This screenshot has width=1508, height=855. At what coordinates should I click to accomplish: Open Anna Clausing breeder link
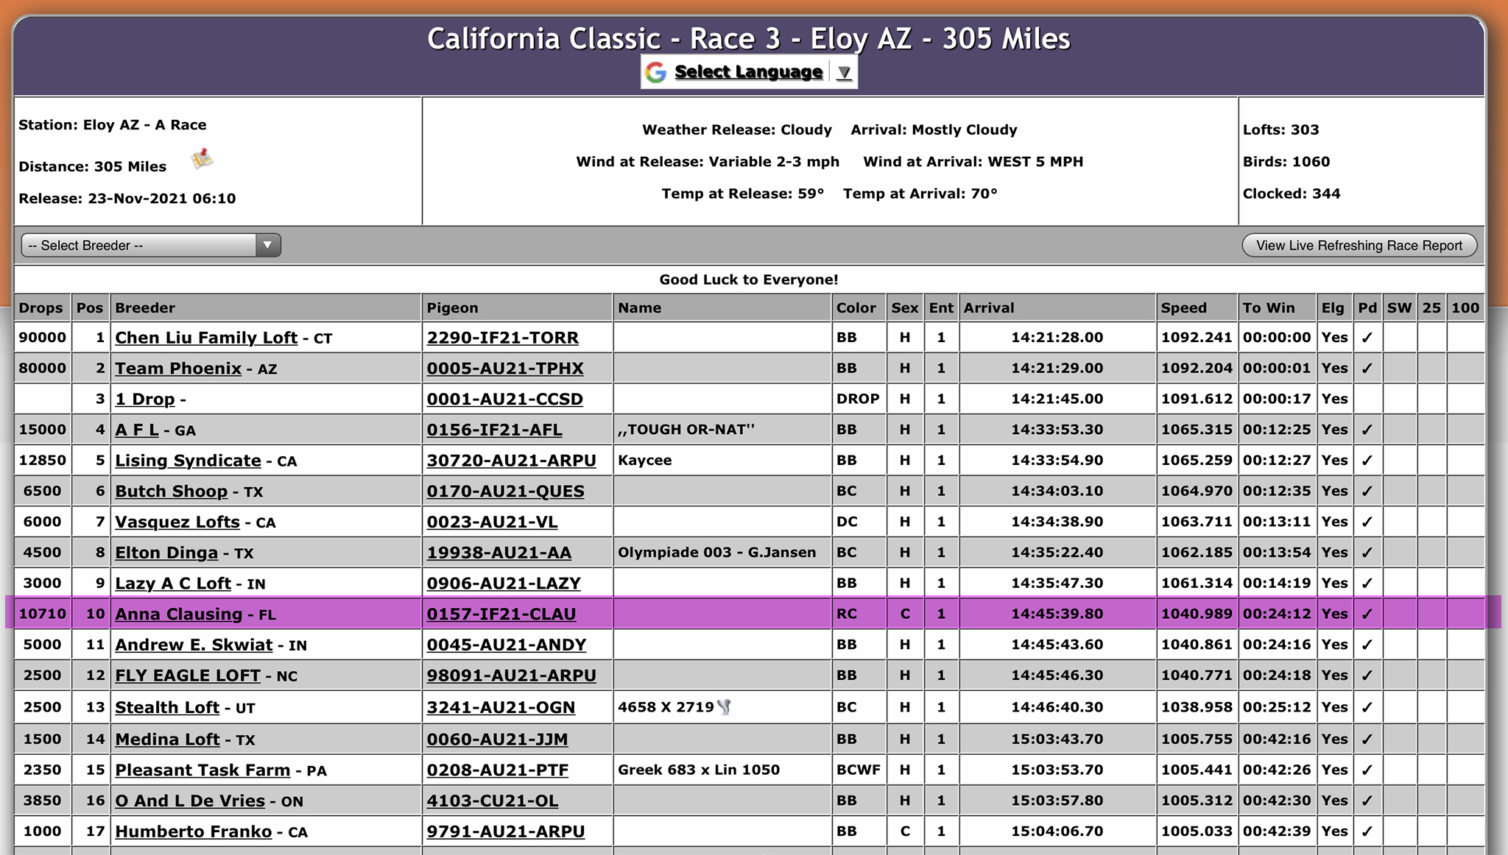click(178, 614)
